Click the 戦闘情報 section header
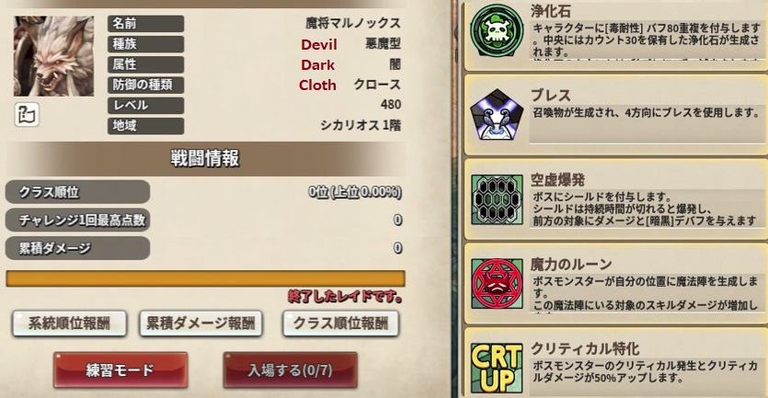 (x=205, y=159)
